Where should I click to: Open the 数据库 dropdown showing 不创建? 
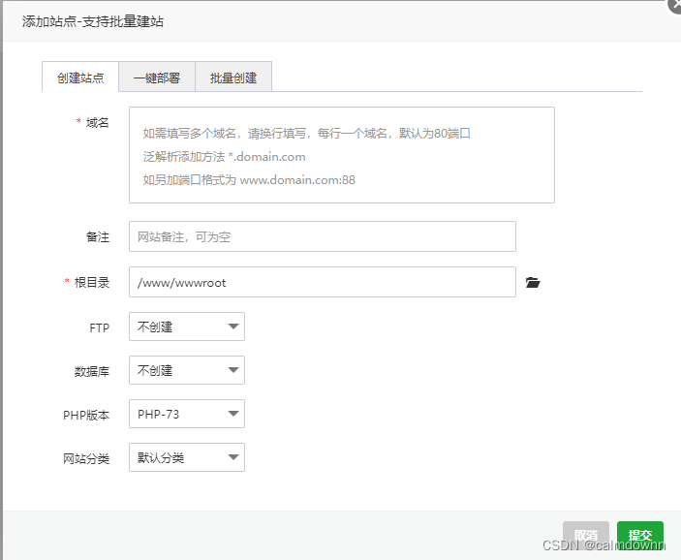pyautogui.click(x=187, y=370)
